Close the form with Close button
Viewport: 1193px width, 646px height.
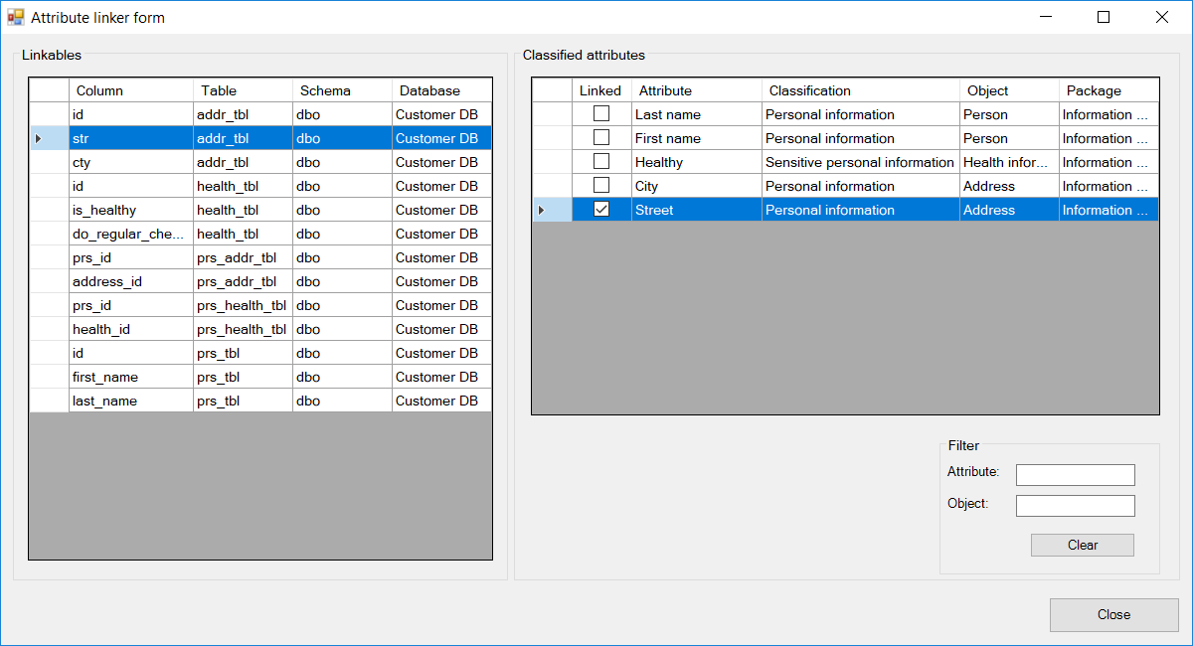coord(1113,614)
